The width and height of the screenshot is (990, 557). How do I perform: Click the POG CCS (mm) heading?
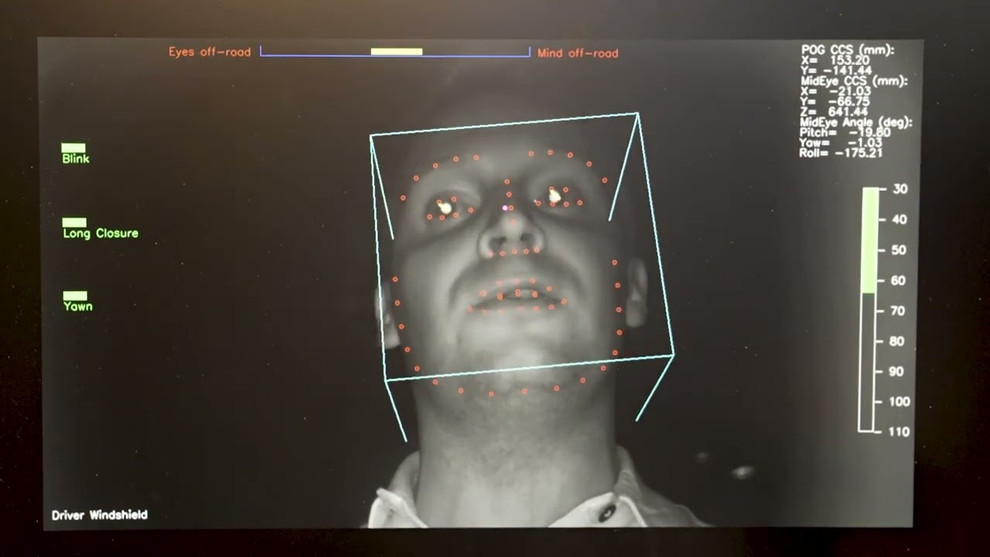(847, 50)
